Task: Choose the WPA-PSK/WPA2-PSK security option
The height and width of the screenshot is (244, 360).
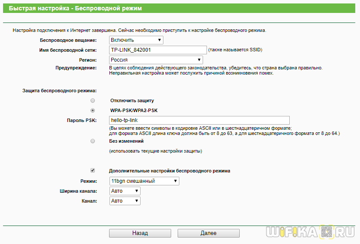Action: [93, 110]
